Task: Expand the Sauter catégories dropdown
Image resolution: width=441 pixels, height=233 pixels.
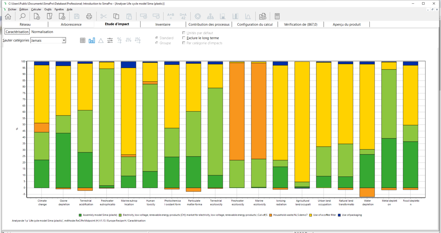Action: [64, 40]
